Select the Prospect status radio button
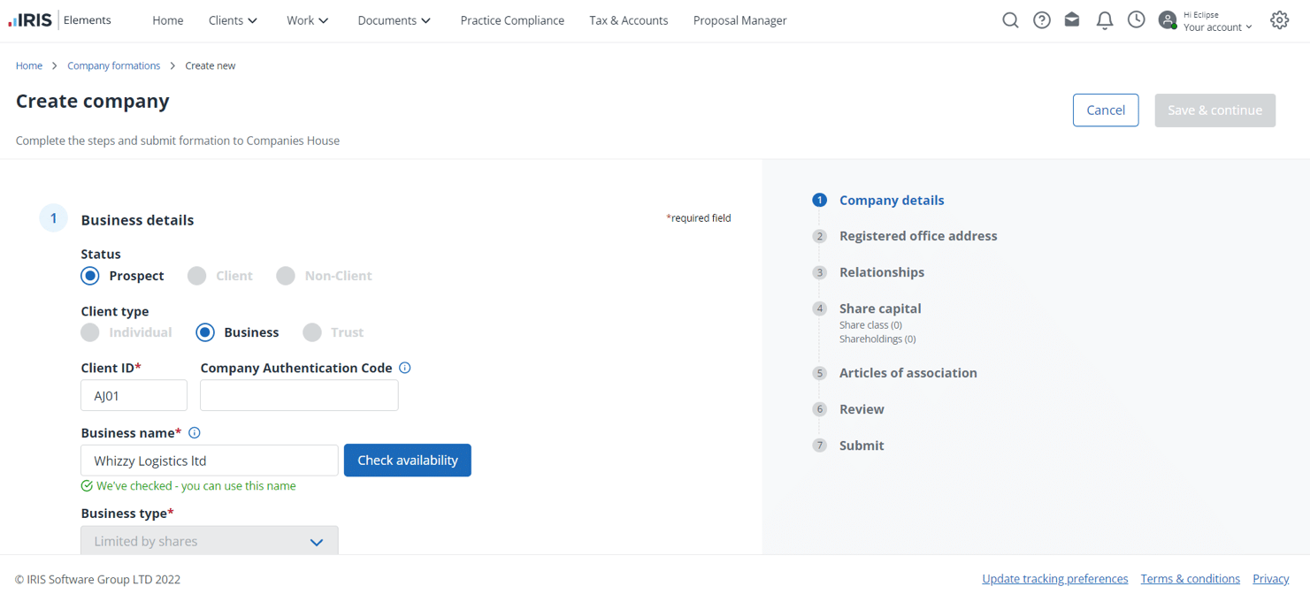This screenshot has width=1310, height=594. point(90,276)
